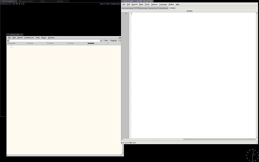Click the Development terminal tab
The image size is (259, 162).
tap(8, 1)
